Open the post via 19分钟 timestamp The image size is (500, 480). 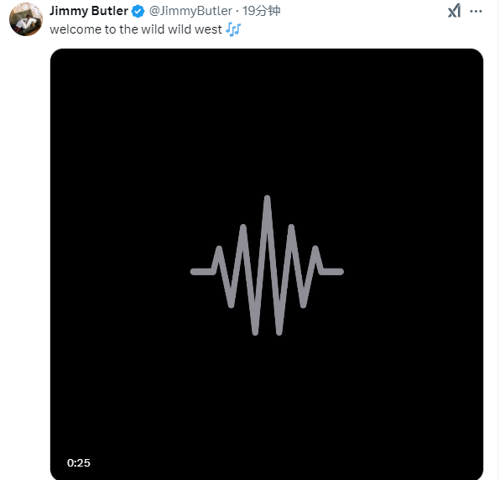(x=261, y=11)
